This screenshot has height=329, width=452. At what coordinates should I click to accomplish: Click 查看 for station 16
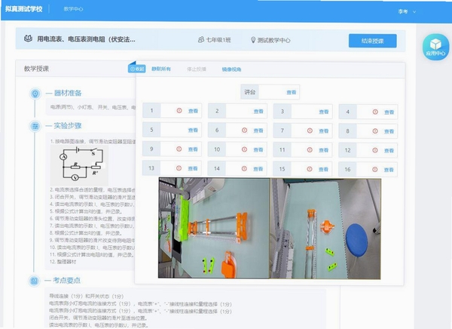point(389,170)
